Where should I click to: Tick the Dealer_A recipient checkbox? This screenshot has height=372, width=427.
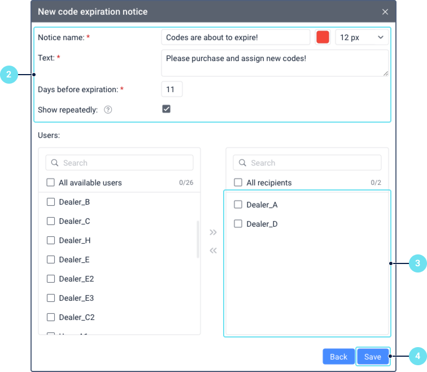coord(238,205)
